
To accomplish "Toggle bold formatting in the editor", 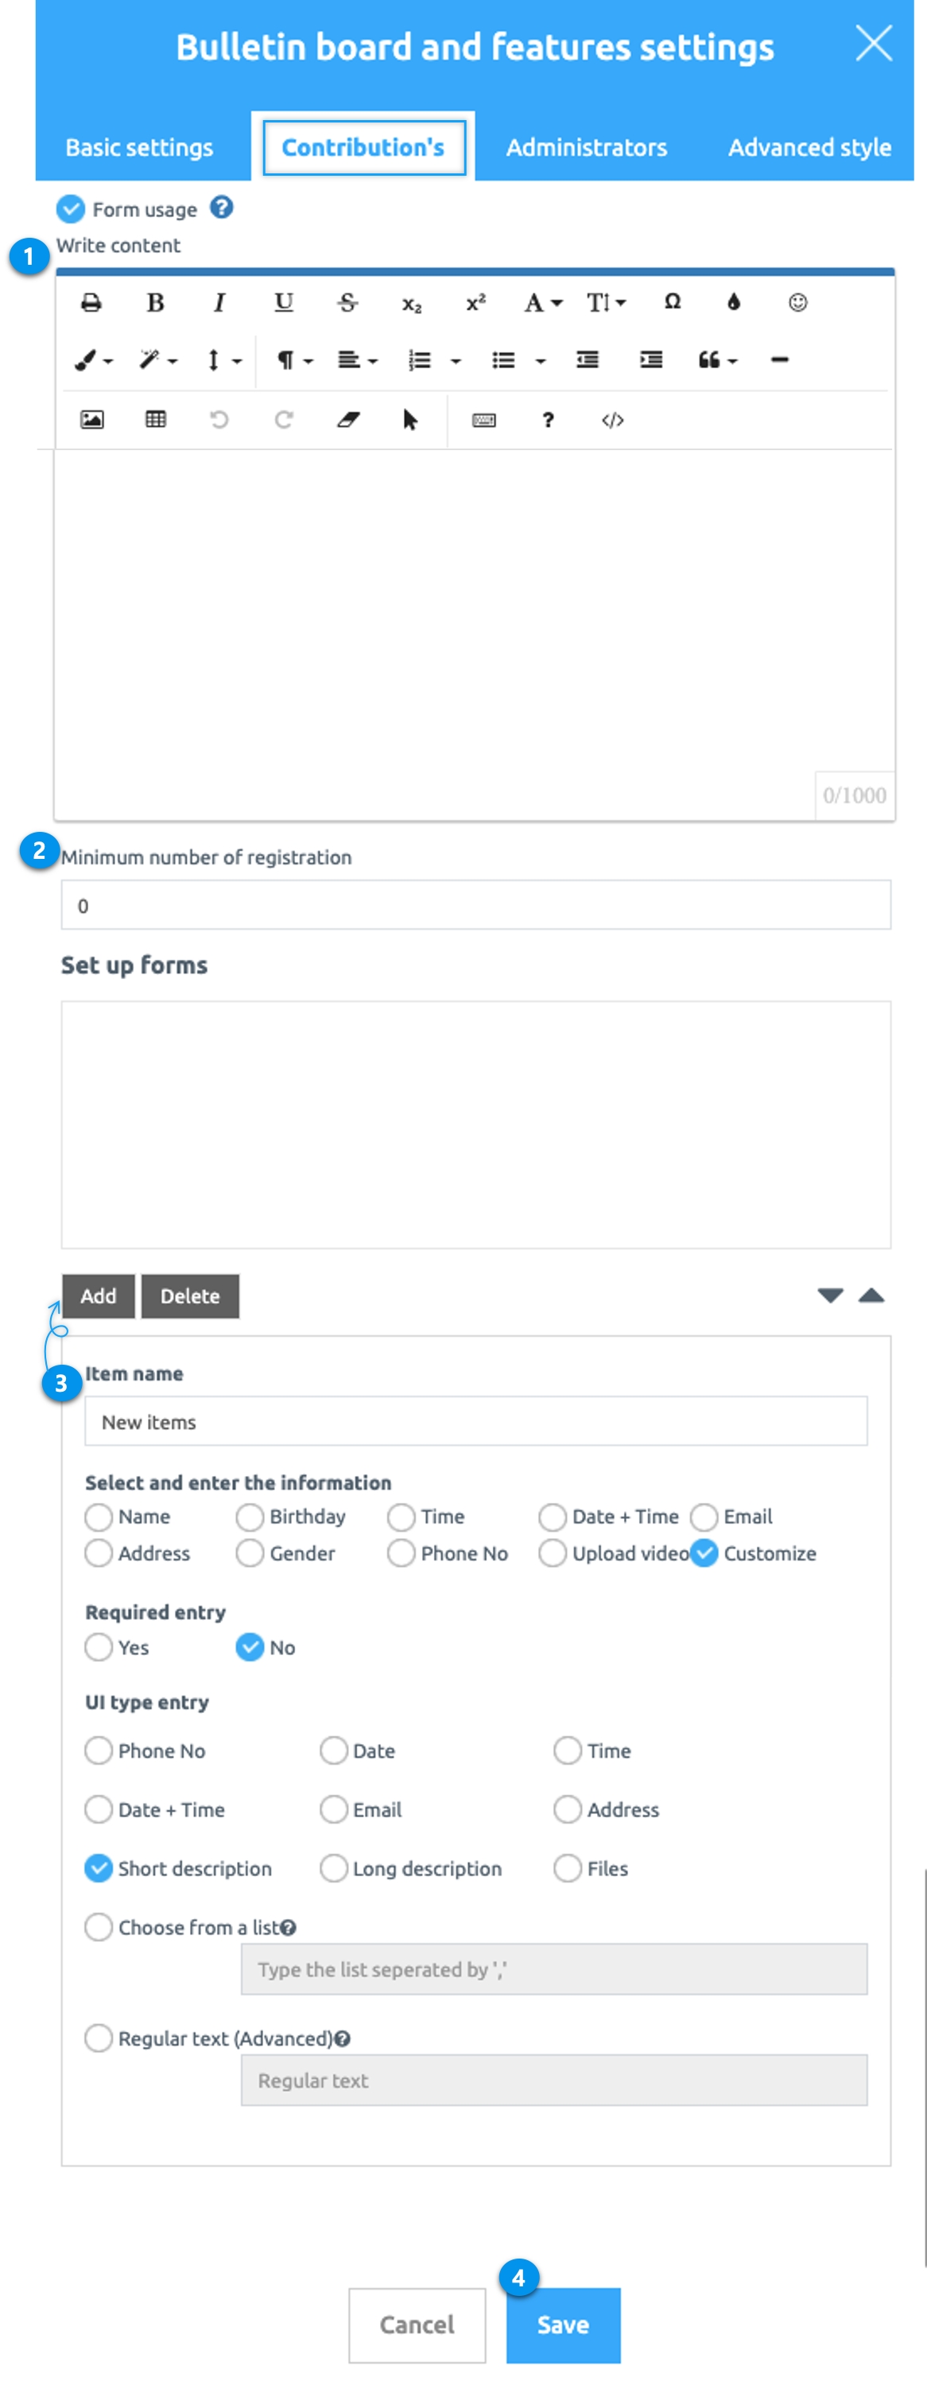I will click(x=156, y=302).
